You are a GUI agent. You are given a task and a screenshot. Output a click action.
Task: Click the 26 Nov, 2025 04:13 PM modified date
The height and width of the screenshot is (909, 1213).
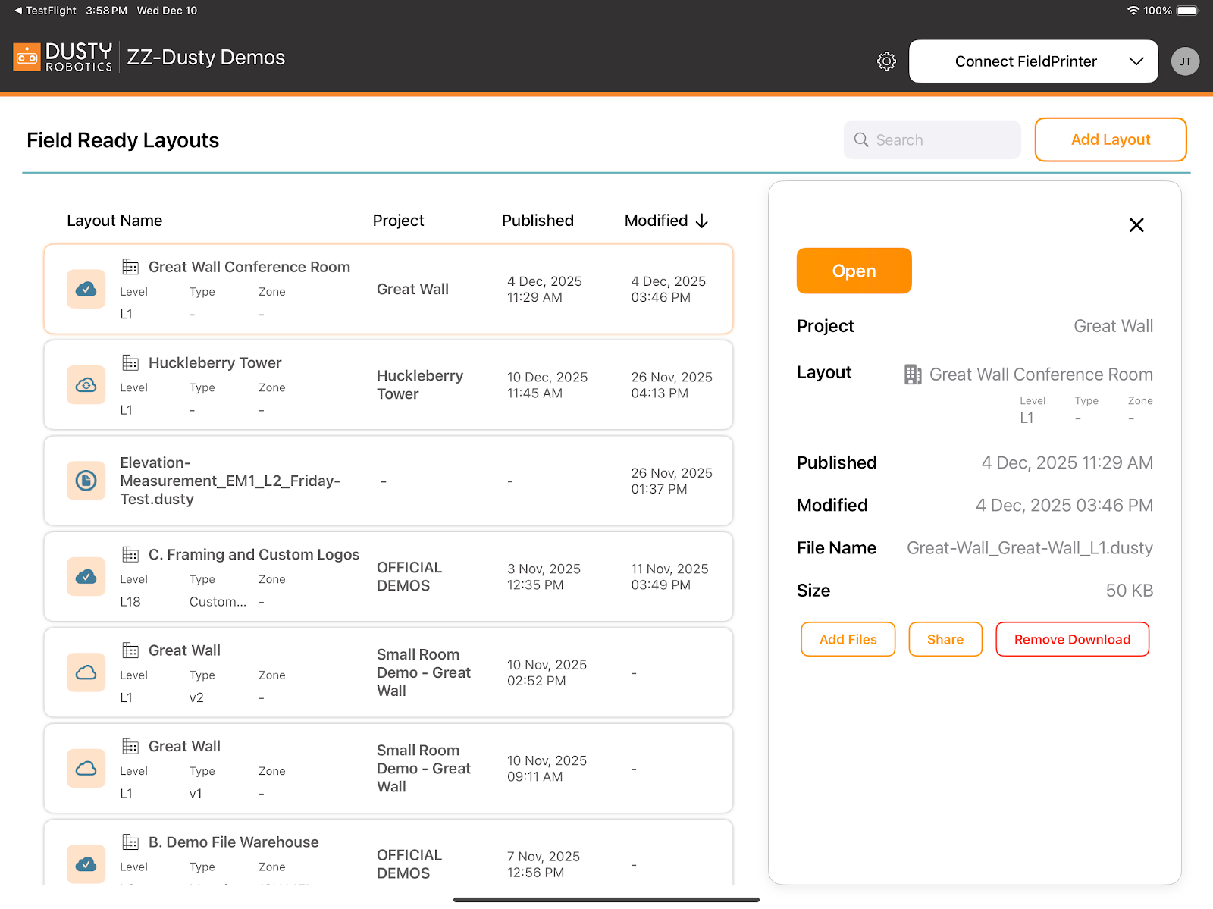(672, 385)
